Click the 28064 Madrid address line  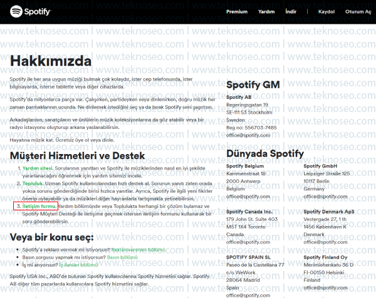(x=243, y=280)
